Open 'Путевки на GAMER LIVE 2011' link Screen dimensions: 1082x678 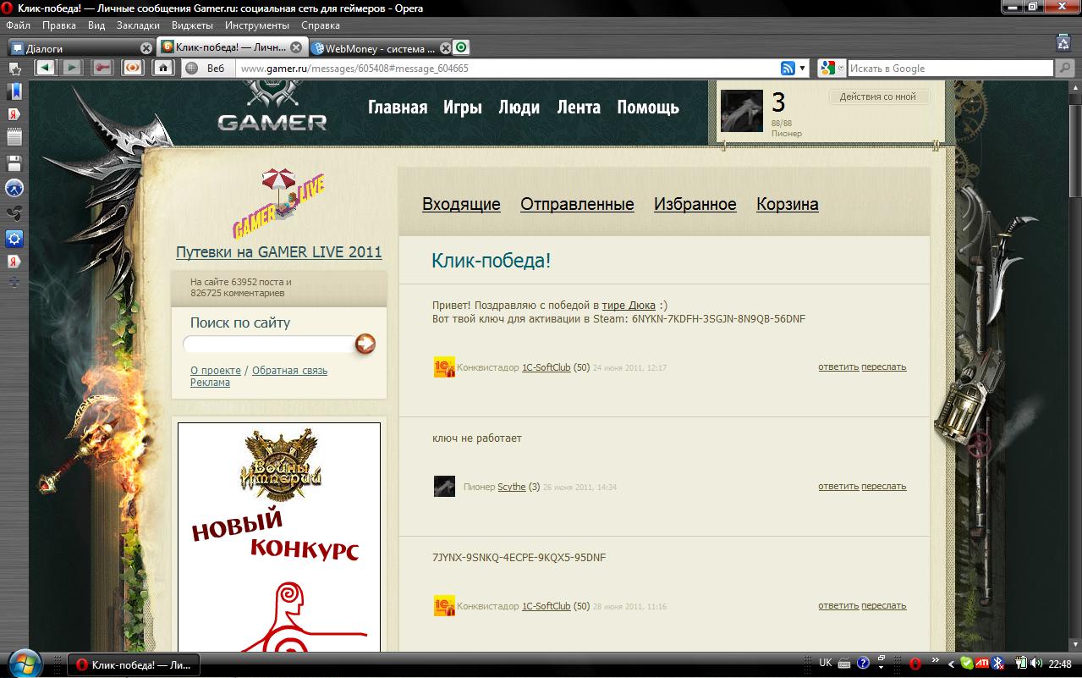point(279,252)
